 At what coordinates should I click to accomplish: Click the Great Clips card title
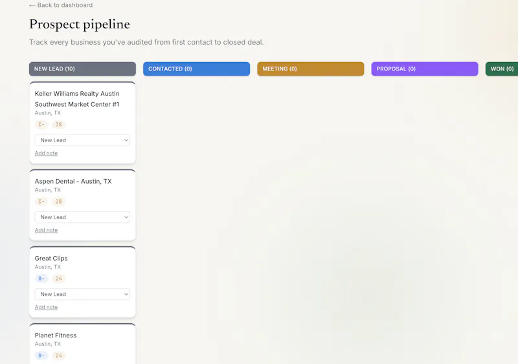pyautogui.click(x=51, y=258)
